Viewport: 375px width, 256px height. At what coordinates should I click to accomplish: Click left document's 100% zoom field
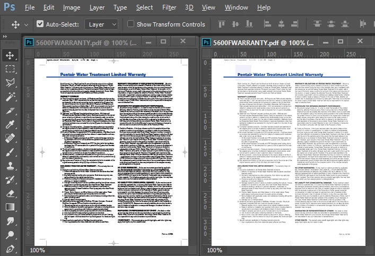point(37,250)
